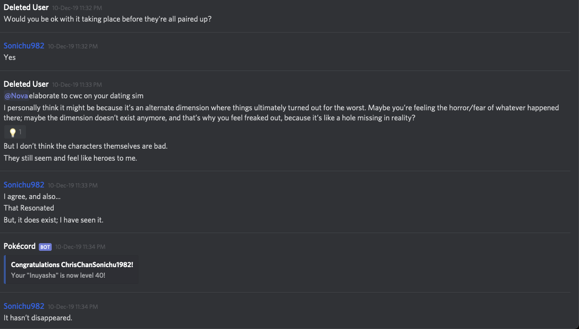Click the "Yes" message text
Viewport: 579px width, 329px height.
(x=10, y=58)
